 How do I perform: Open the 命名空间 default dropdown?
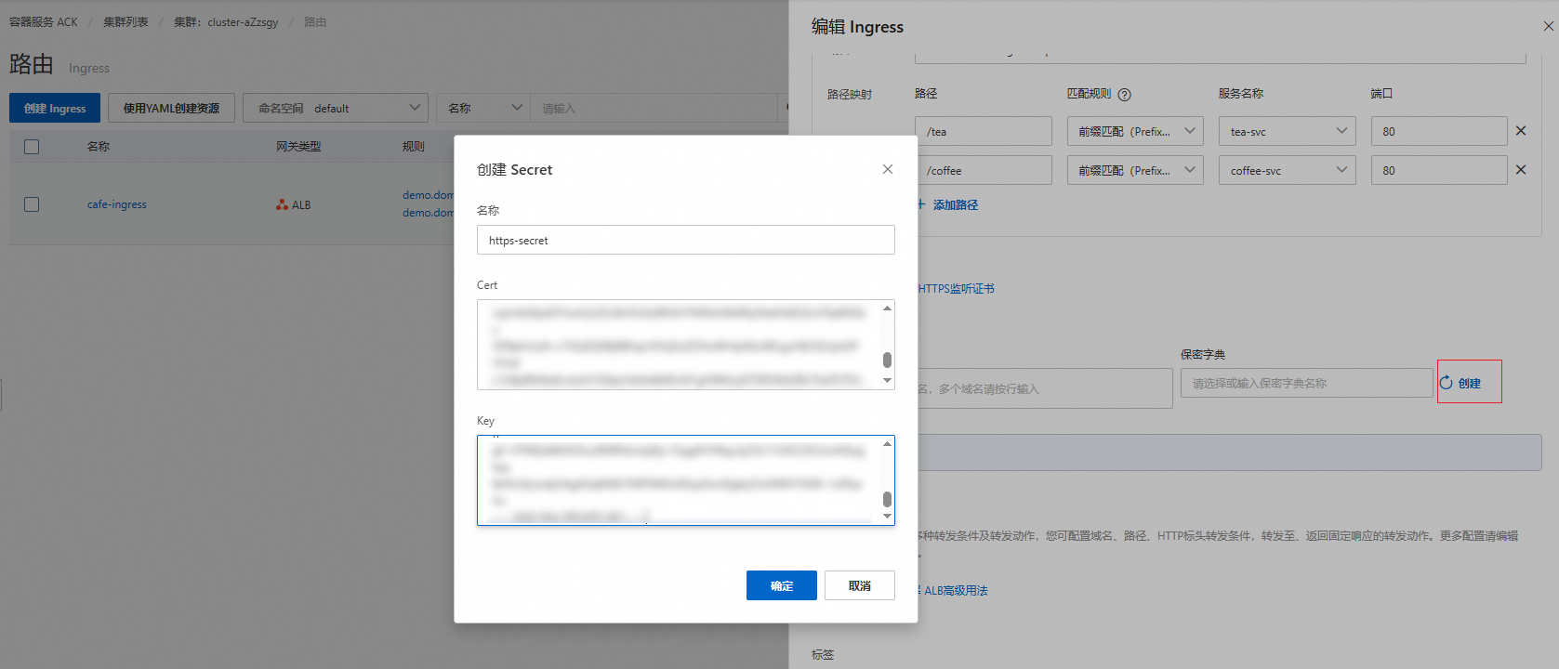[x=336, y=108]
